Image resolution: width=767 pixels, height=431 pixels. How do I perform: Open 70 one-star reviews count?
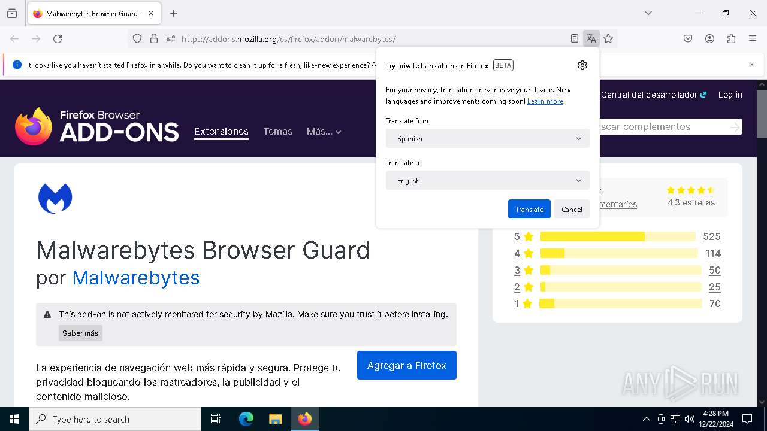(715, 303)
